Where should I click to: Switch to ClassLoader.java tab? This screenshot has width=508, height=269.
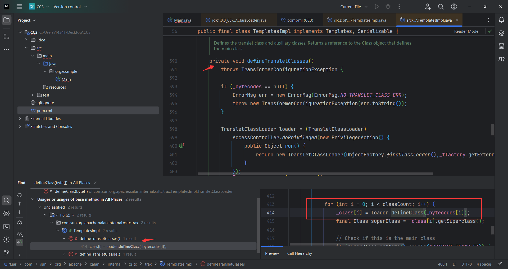(239, 20)
